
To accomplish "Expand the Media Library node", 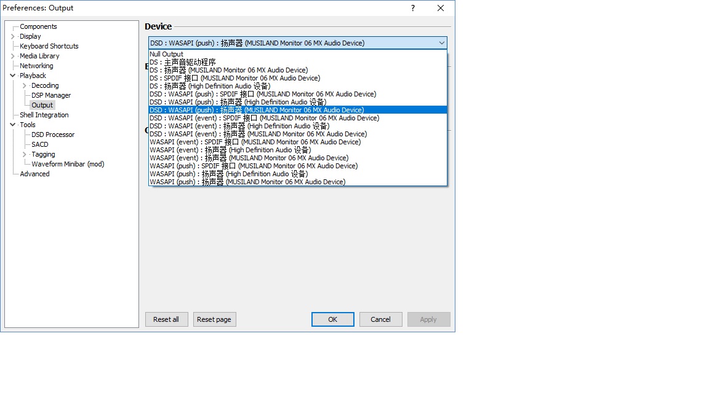I will [13, 56].
